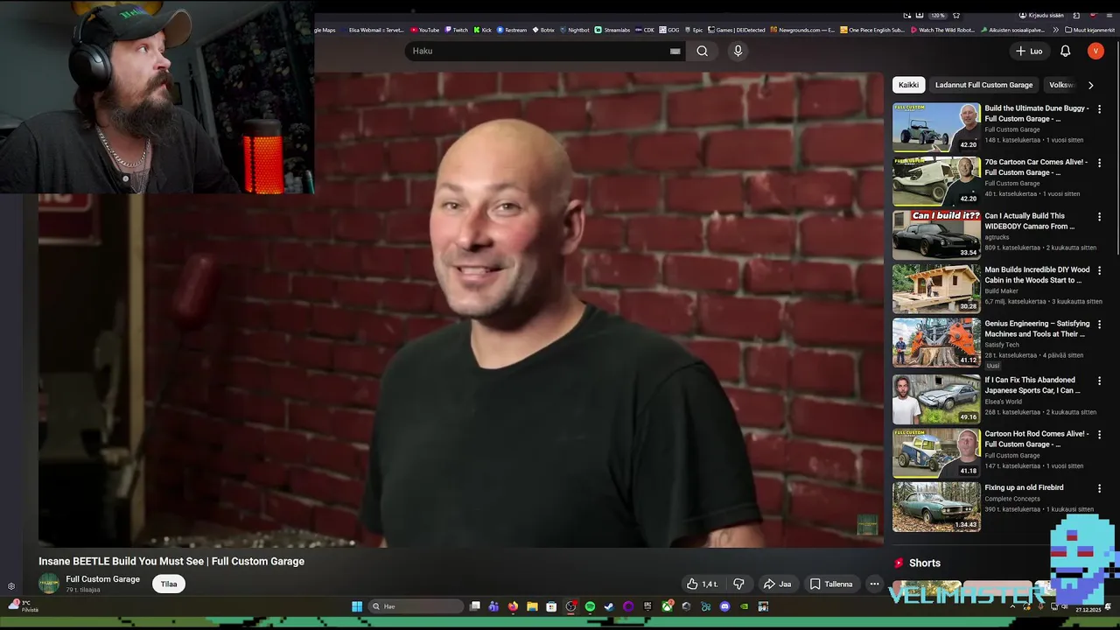Share the video using Jaa button

click(x=777, y=584)
